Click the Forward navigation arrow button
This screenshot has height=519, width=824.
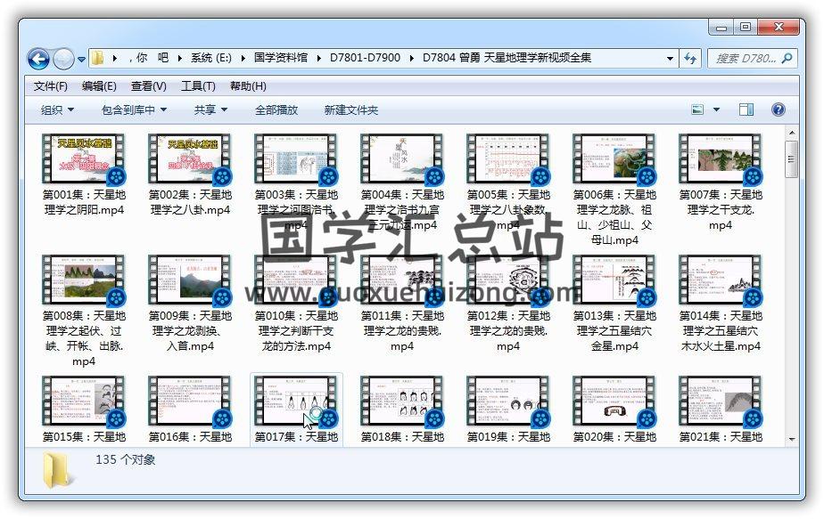[x=63, y=59]
